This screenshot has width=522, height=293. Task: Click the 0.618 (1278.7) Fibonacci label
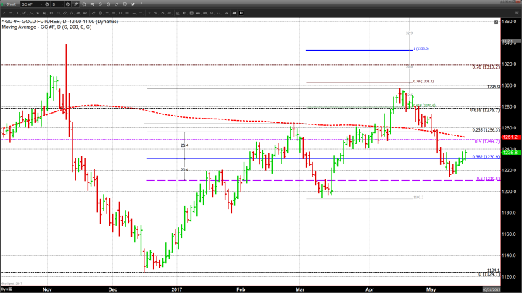pyautogui.click(x=483, y=111)
